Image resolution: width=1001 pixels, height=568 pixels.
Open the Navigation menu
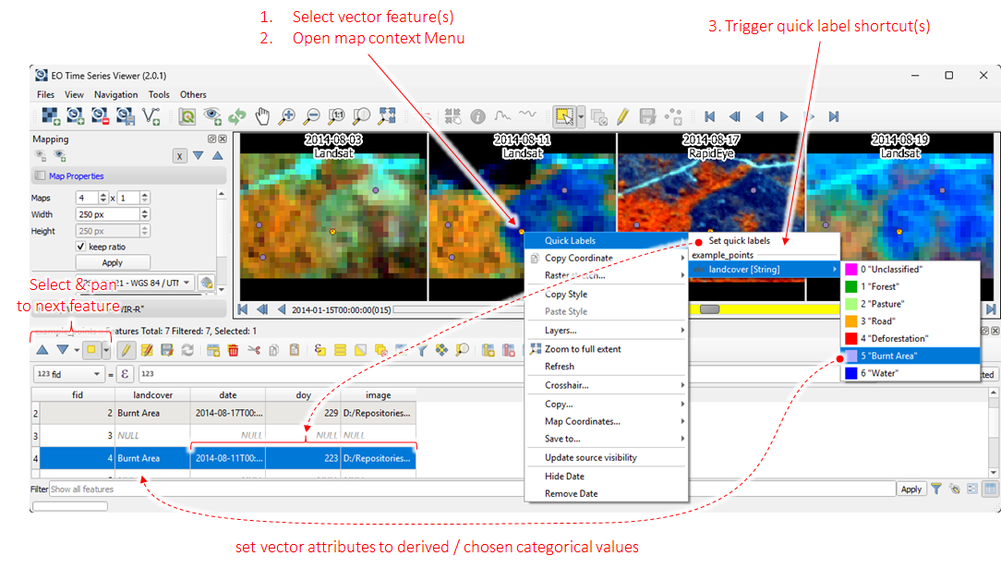coord(115,94)
